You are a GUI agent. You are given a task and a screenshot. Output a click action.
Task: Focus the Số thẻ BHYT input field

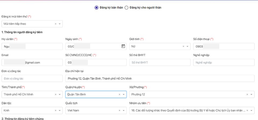point(160,62)
